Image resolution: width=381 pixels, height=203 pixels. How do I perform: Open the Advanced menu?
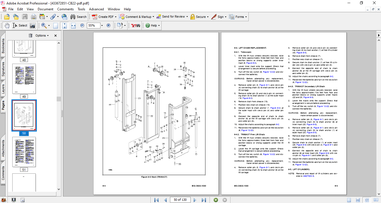tap(96, 9)
